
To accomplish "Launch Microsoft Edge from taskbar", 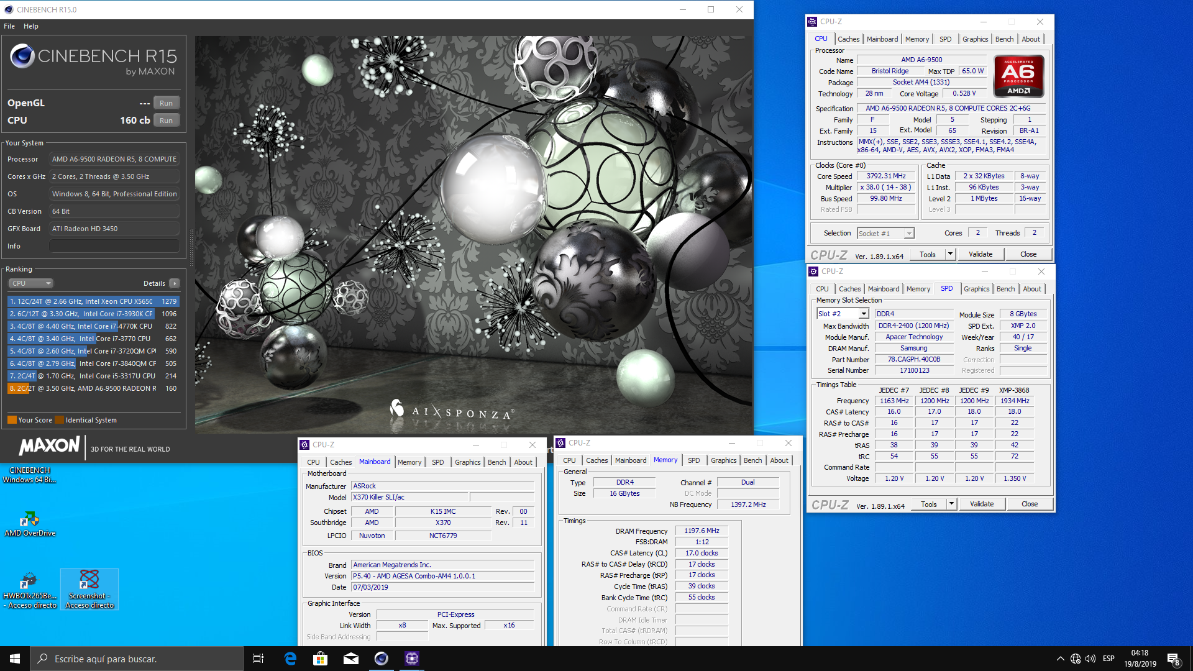I will (290, 659).
